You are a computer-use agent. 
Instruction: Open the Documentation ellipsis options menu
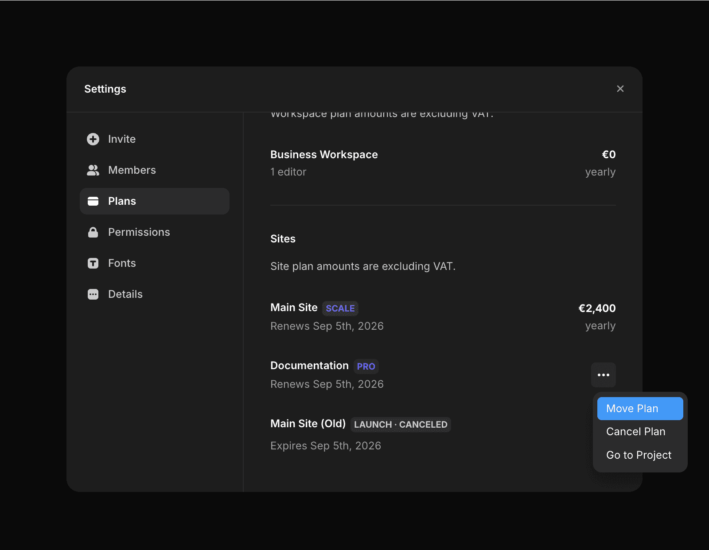pos(604,375)
